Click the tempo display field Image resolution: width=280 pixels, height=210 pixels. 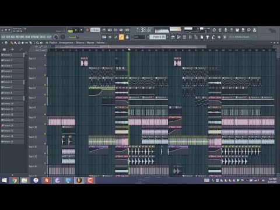tap(95, 30)
